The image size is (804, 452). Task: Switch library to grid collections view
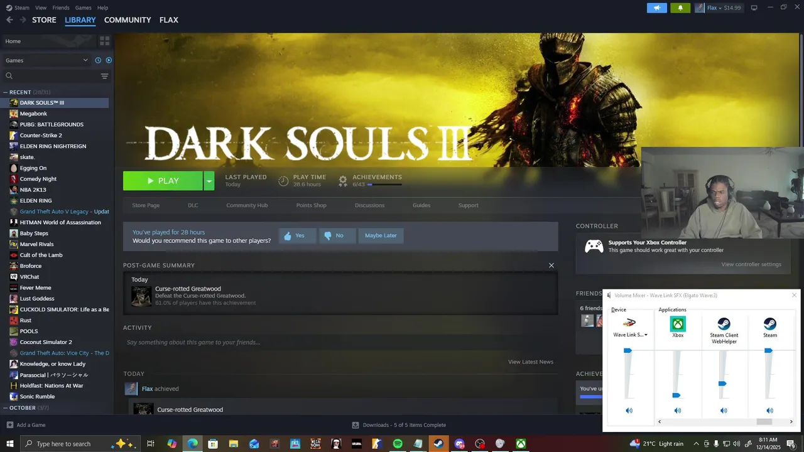[x=104, y=41]
